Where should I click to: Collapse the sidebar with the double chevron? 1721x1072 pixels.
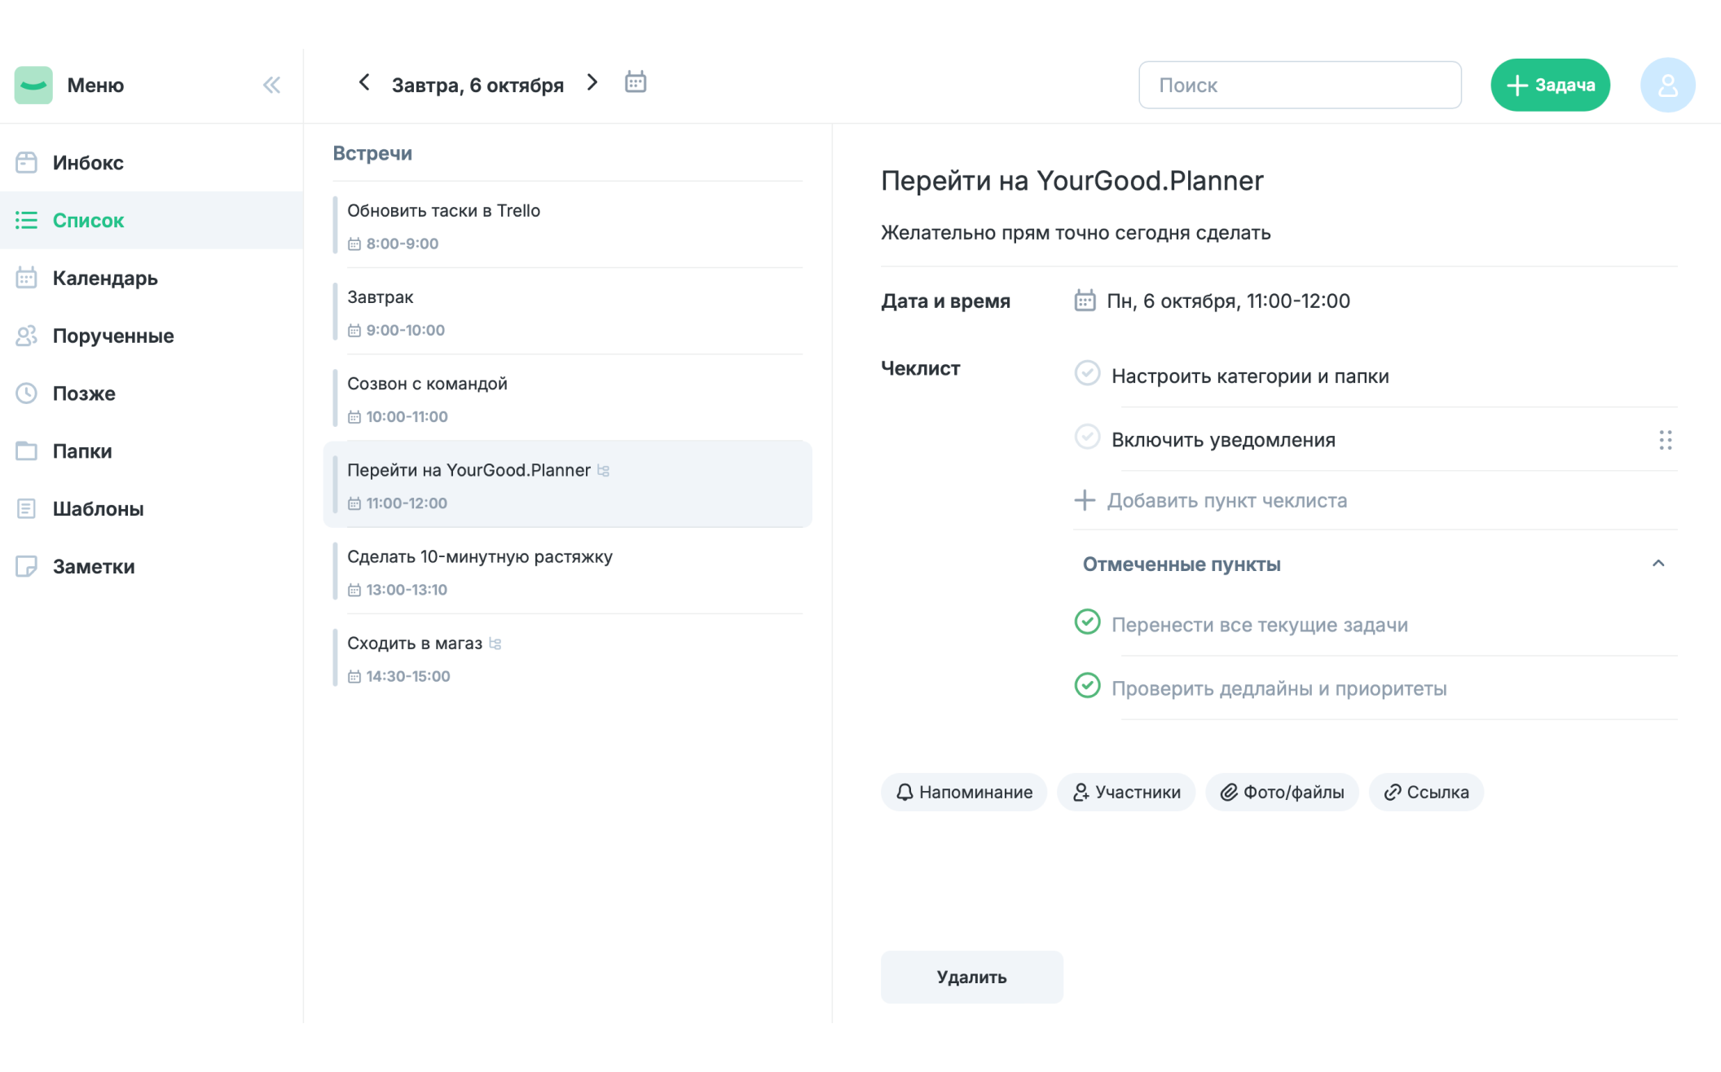coord(271,84)
